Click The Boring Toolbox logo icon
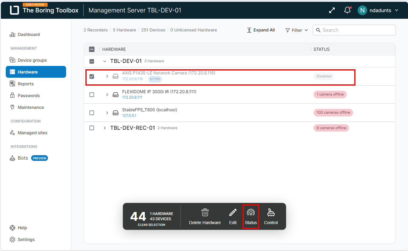The image size is (408, 251). 14,10
